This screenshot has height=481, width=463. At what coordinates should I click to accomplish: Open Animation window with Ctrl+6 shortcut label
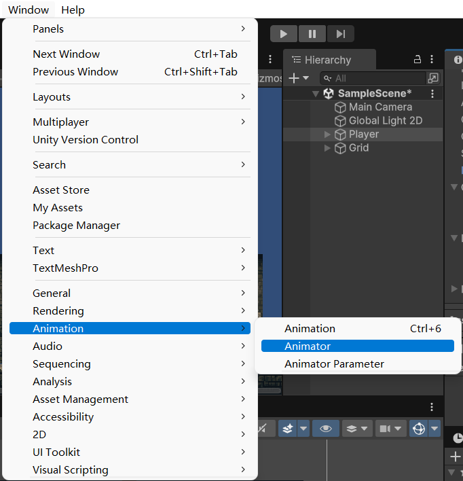pos(358,329)
